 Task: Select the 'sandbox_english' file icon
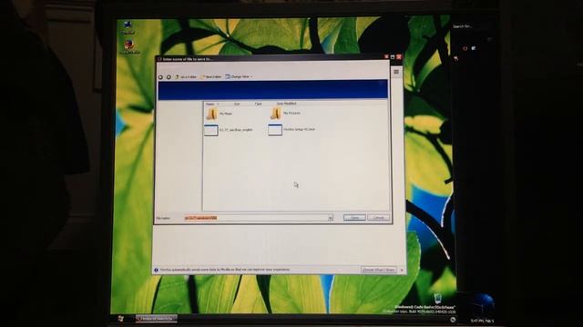(210, 130)
